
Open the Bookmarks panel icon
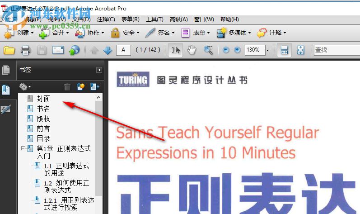(6, 90)
